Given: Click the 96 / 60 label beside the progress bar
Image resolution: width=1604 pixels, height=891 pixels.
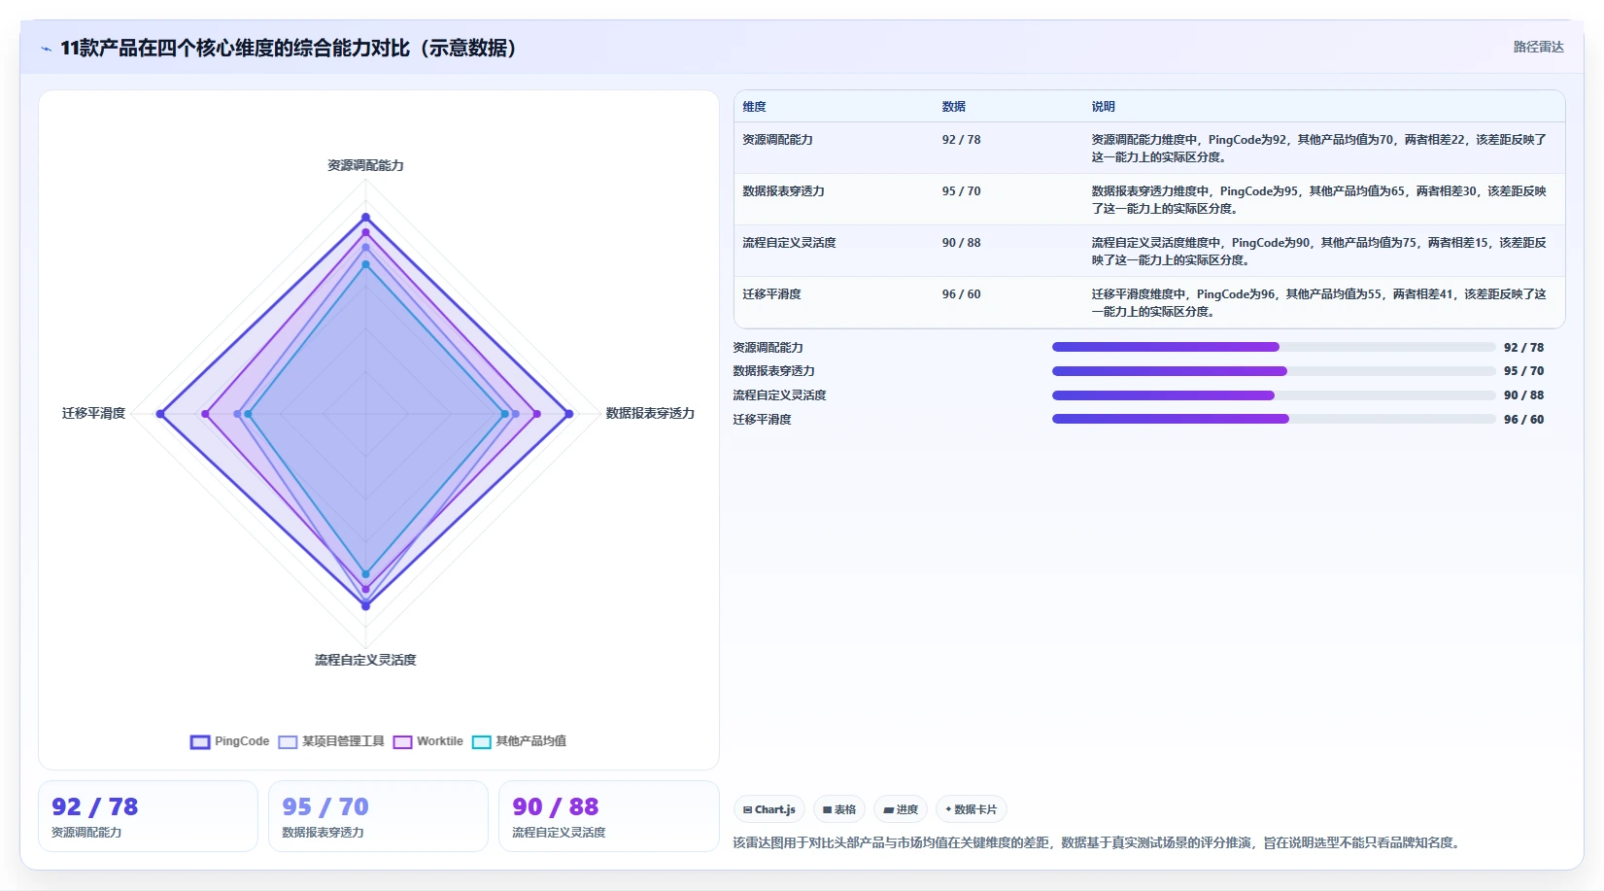Looking at the screenshot, I should tap(1523, 420).
